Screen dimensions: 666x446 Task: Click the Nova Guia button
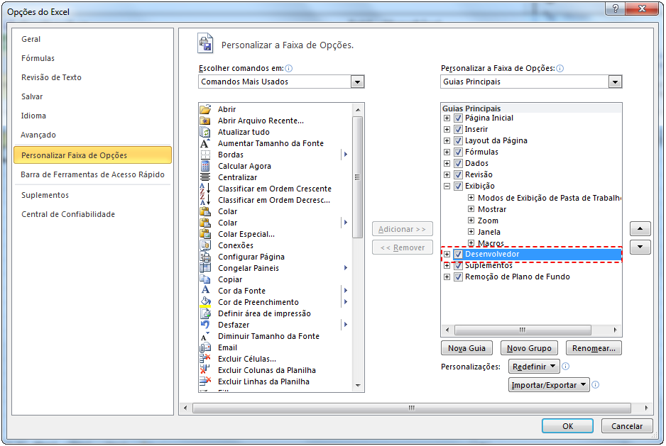tap(467, 347)
